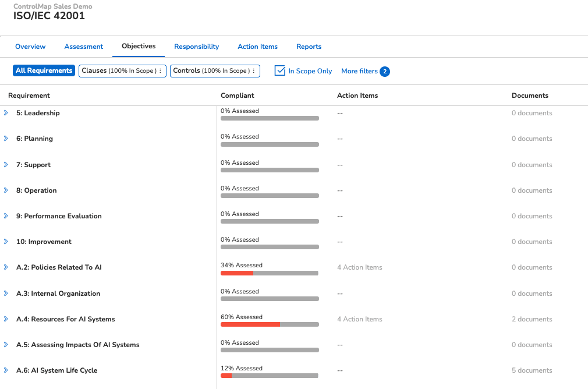Uncheck the In Scope Only checkbox

coord(280,70)
